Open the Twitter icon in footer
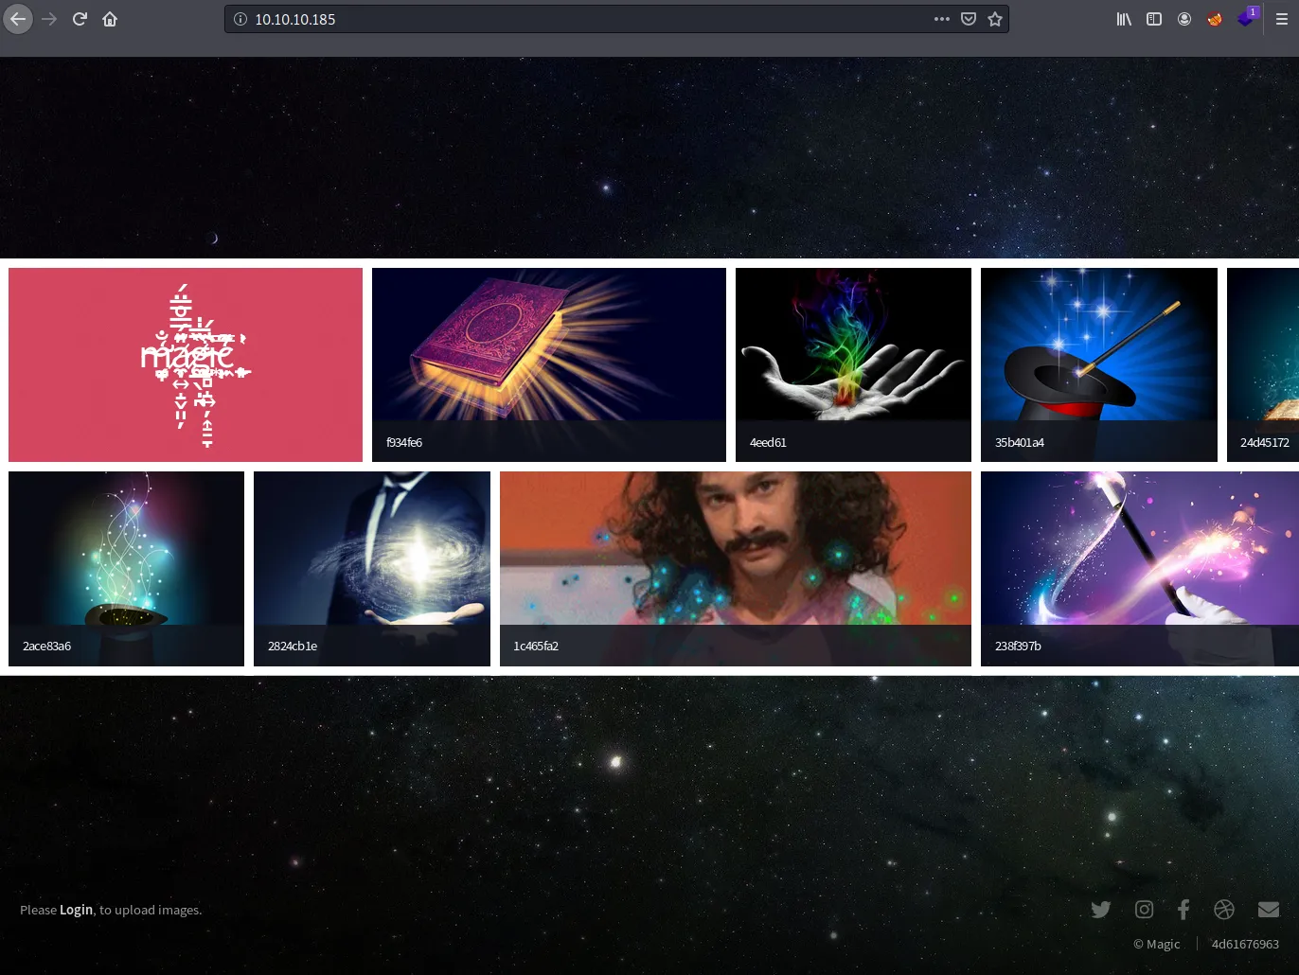The width and height of the screenshot is (1299, 975). 1100,910
